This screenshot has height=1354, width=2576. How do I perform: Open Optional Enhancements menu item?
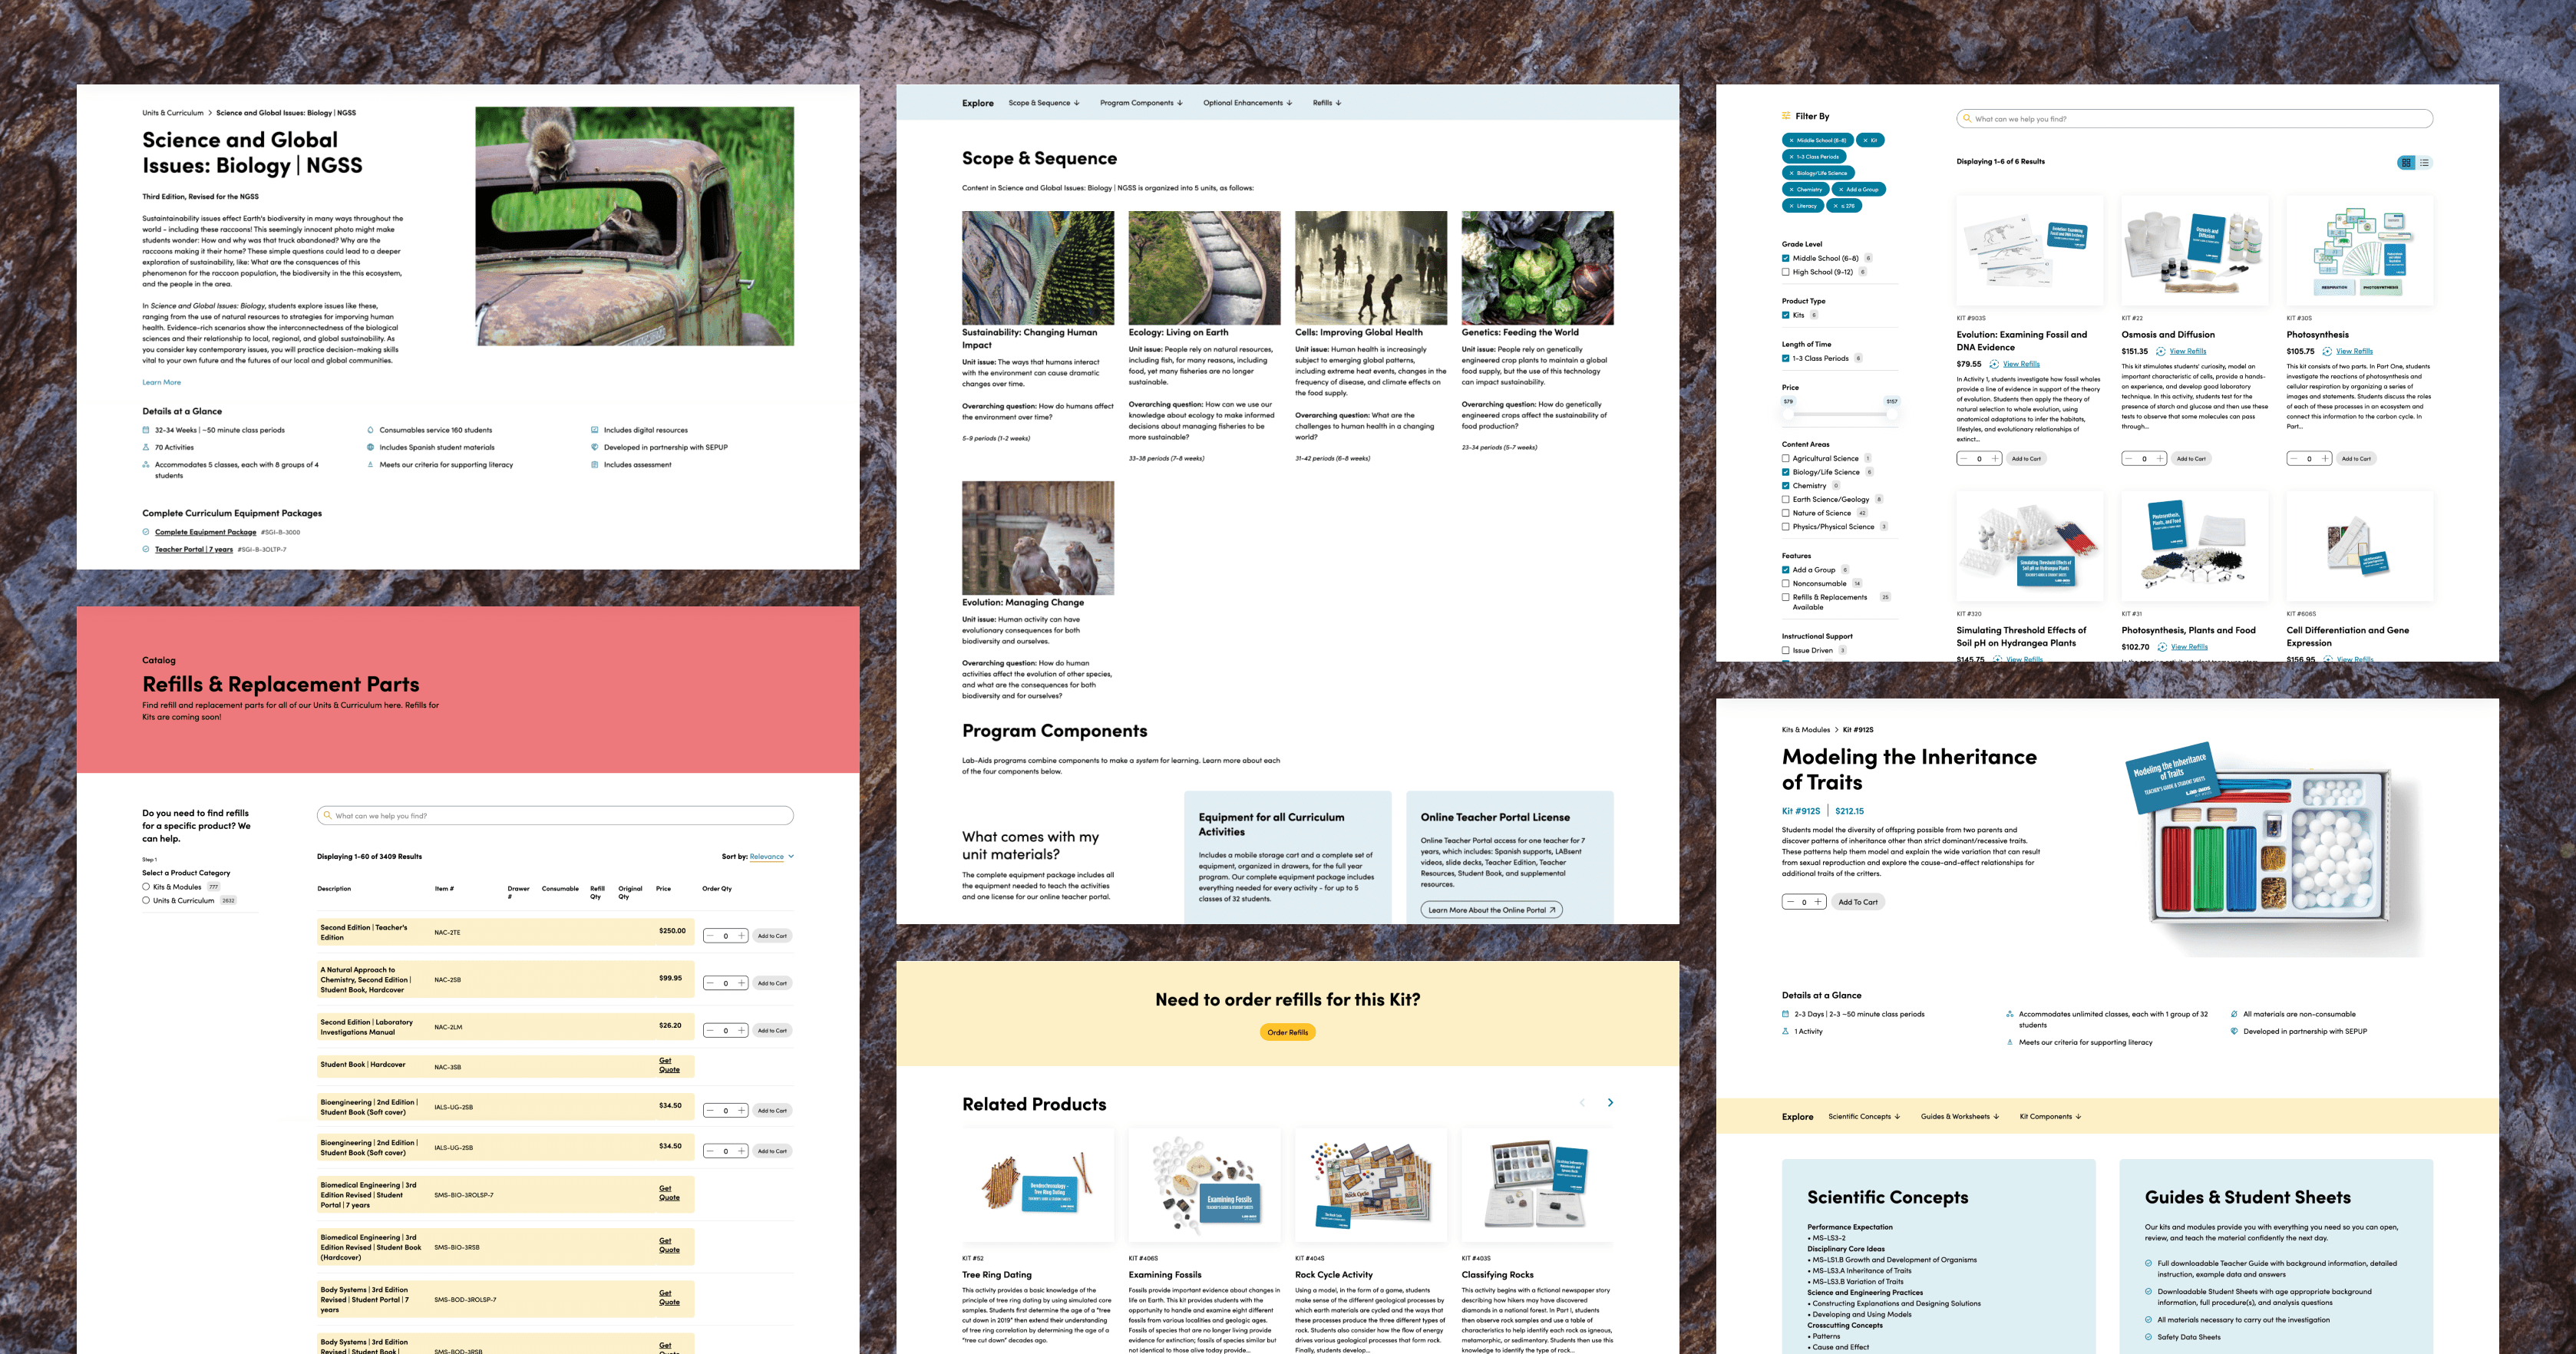click(x=1247, y=103)
